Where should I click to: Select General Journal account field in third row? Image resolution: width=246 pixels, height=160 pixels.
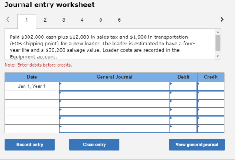(114, 104)
